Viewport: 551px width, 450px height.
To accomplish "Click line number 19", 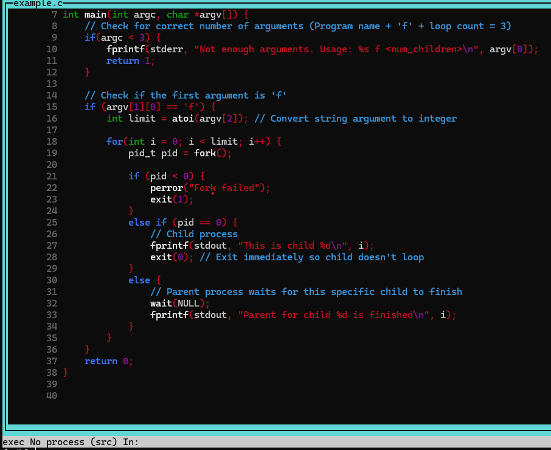I will coord(52,153).
